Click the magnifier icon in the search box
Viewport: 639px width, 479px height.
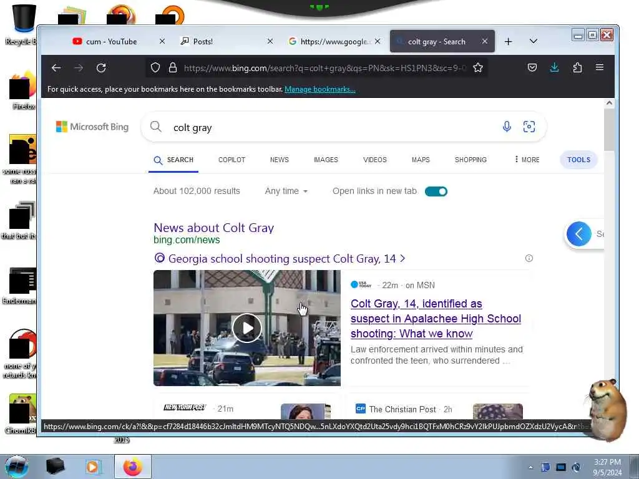pos(155,127)
